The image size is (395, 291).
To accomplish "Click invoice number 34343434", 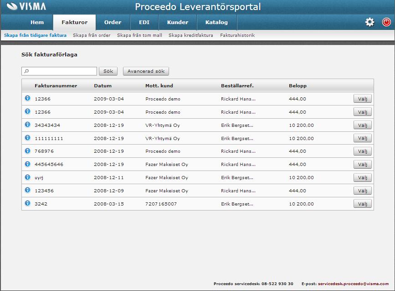I will click(47, 125).
